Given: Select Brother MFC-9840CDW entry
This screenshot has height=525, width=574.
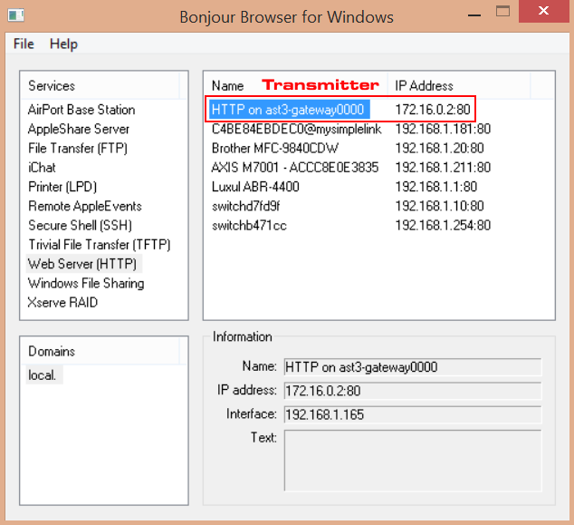Looking at the screenshot, I should click(275, 148).
